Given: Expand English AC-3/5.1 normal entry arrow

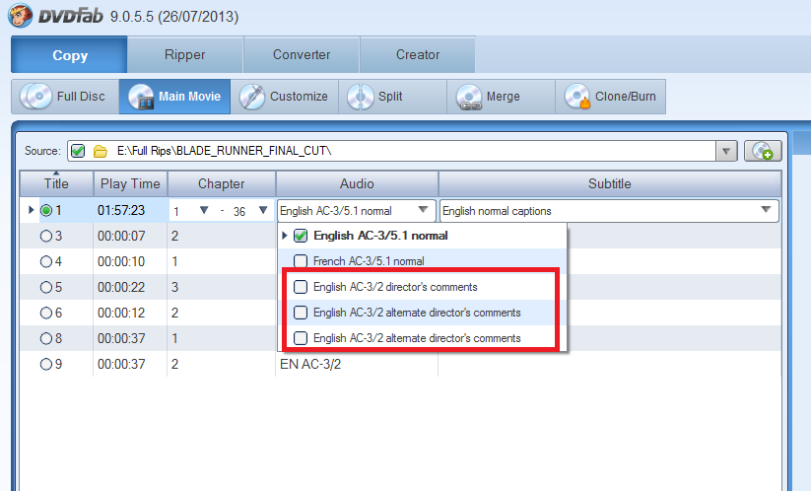Looking at the screenshot, I should pyautogui.click(x=285, y=236).
